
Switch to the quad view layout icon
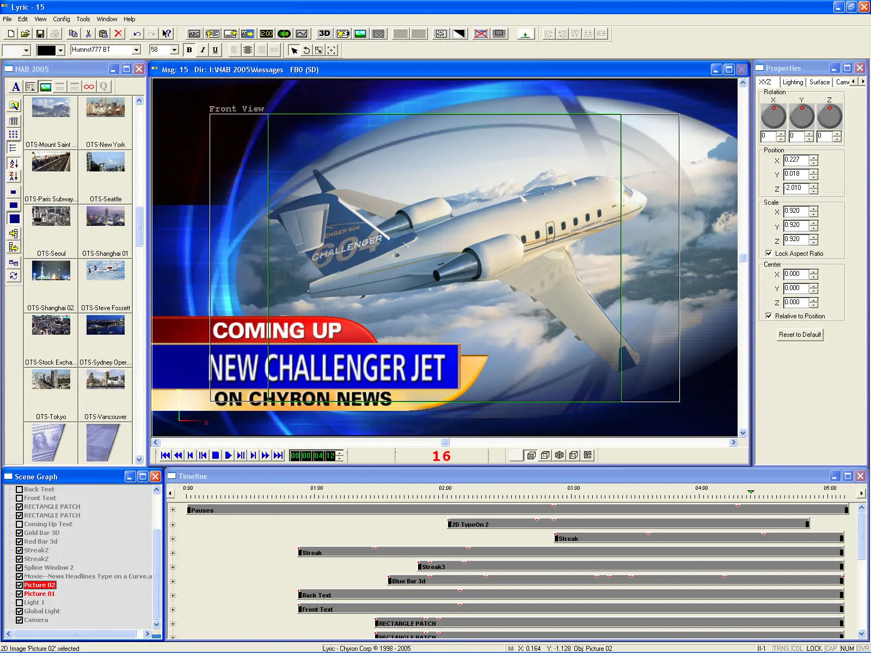pos(588,455)
